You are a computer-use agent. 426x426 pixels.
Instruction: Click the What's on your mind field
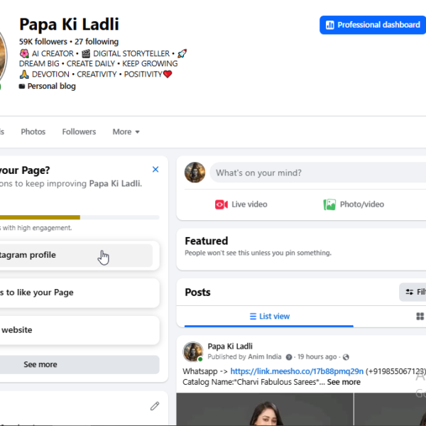[318, 173]
